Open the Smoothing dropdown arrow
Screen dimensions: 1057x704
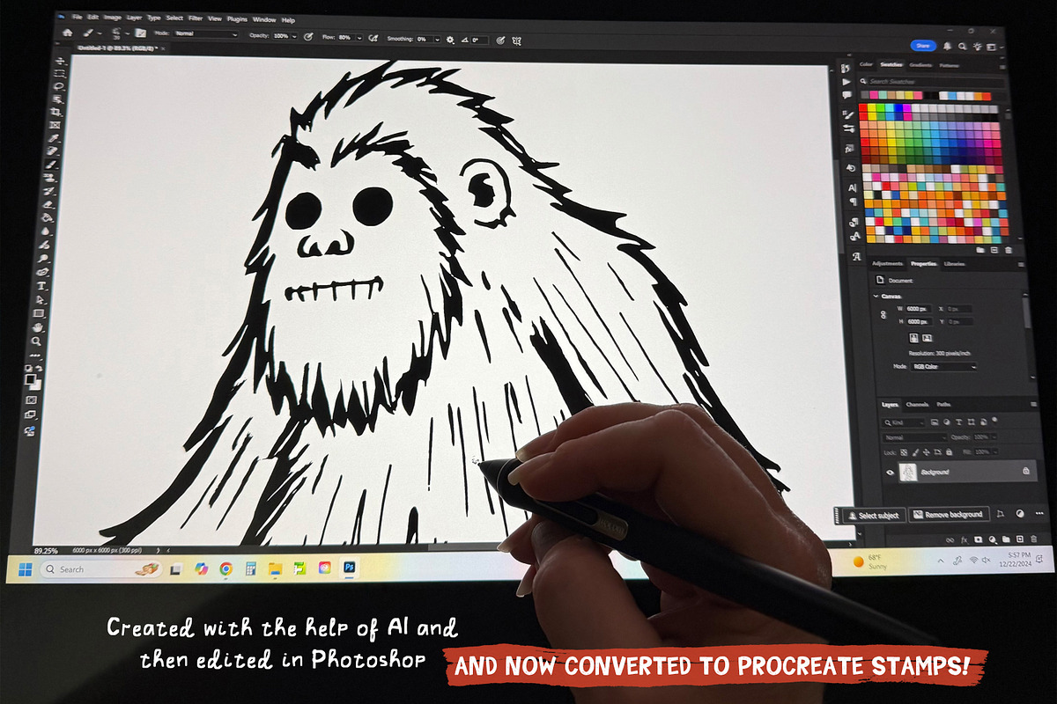438,40
